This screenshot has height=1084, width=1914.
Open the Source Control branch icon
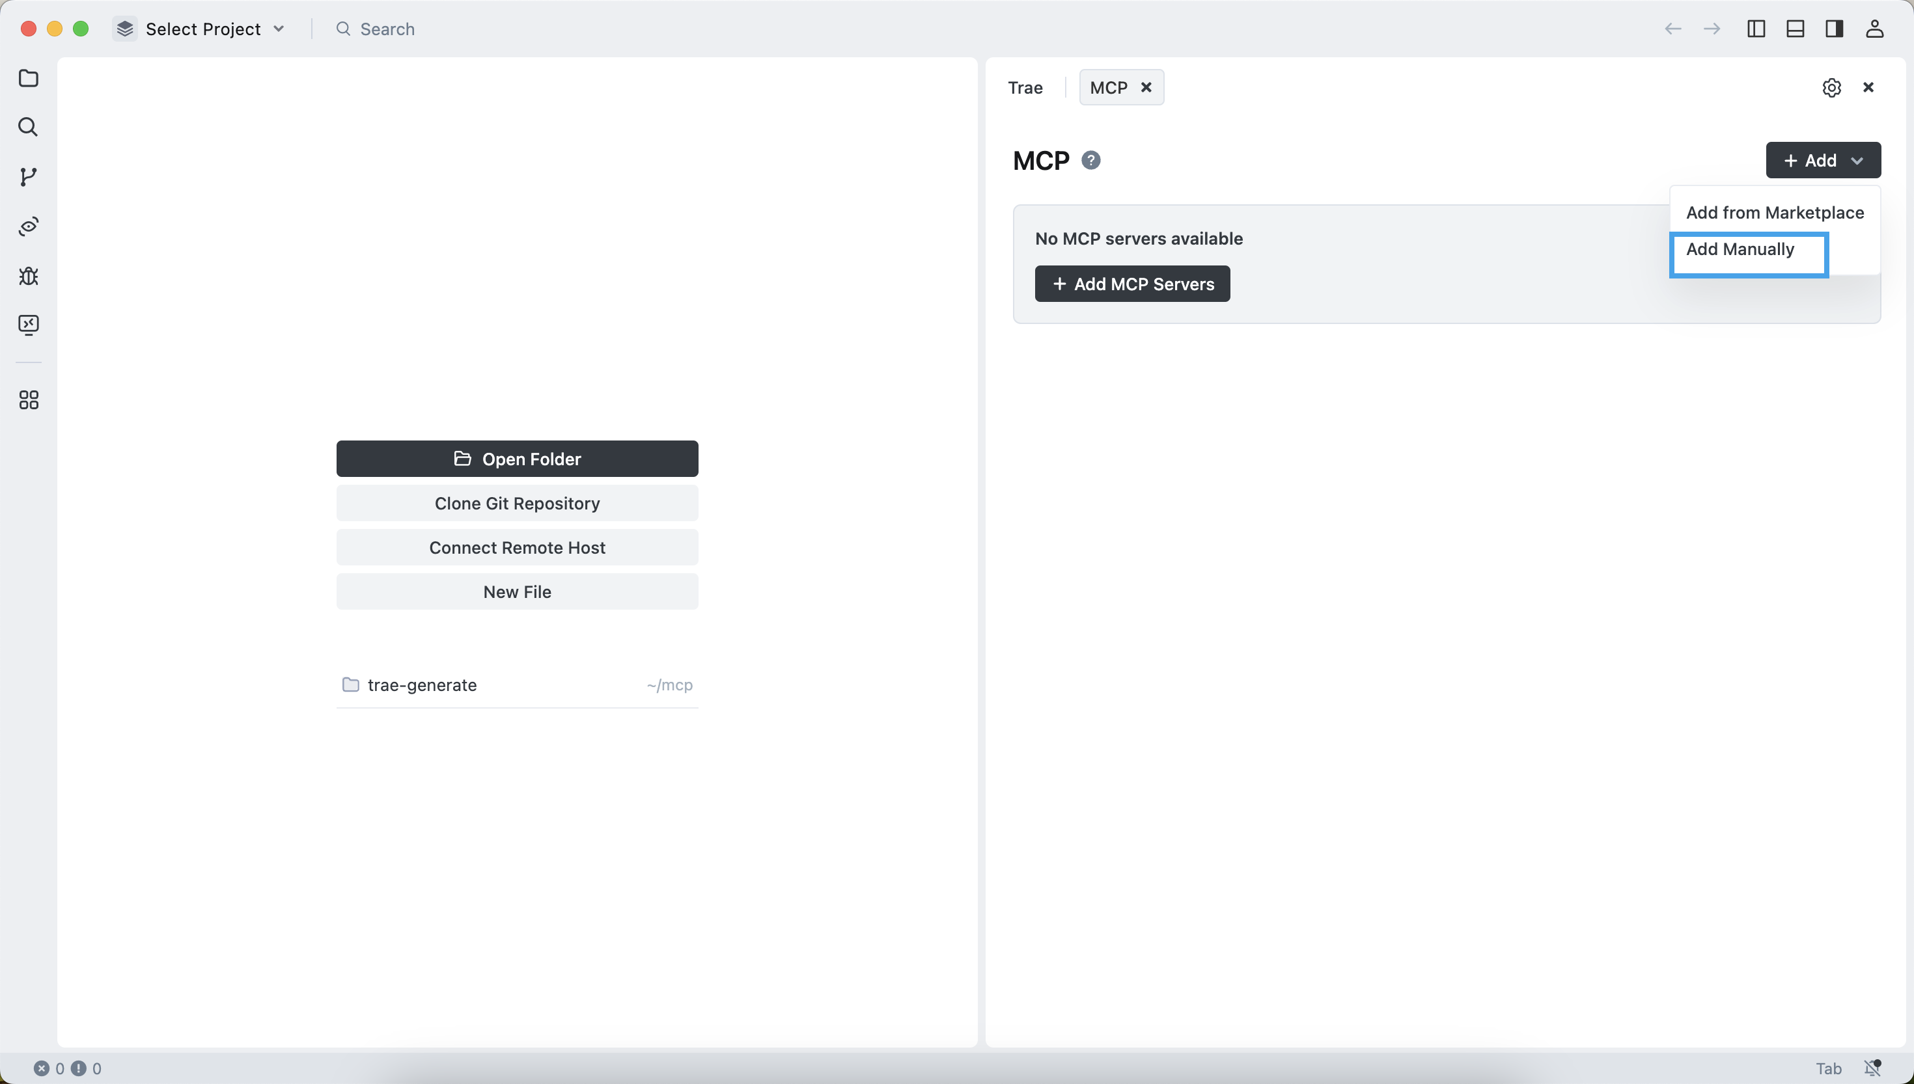(x=28, y=176)
